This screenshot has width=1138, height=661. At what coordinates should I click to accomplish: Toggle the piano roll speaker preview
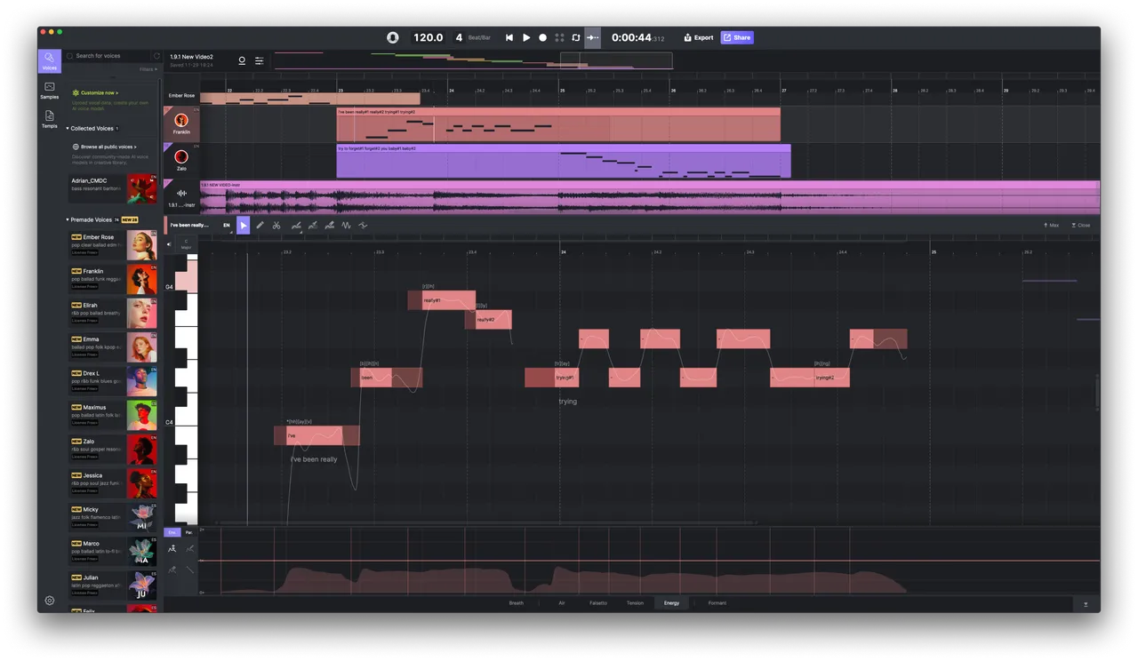[169, 244]
